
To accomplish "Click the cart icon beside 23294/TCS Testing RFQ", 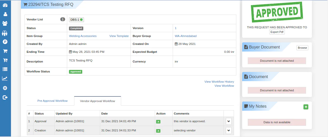I will coord(25,4).
